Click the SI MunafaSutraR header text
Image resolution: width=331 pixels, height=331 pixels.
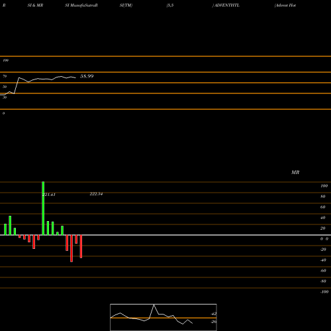[x=81, y=5]
